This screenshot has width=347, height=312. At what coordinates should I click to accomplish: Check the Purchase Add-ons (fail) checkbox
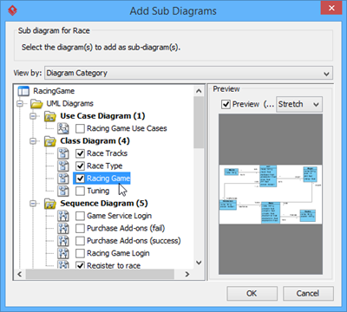pos(80,228)
